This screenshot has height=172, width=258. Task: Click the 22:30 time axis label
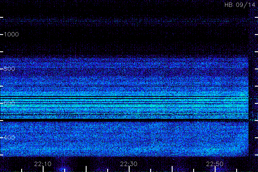point(129,164)
